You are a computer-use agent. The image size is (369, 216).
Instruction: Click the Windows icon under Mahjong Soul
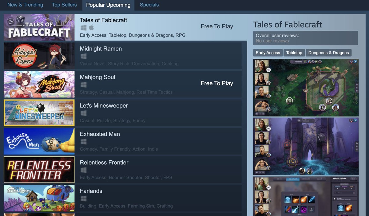coord(83,84)
